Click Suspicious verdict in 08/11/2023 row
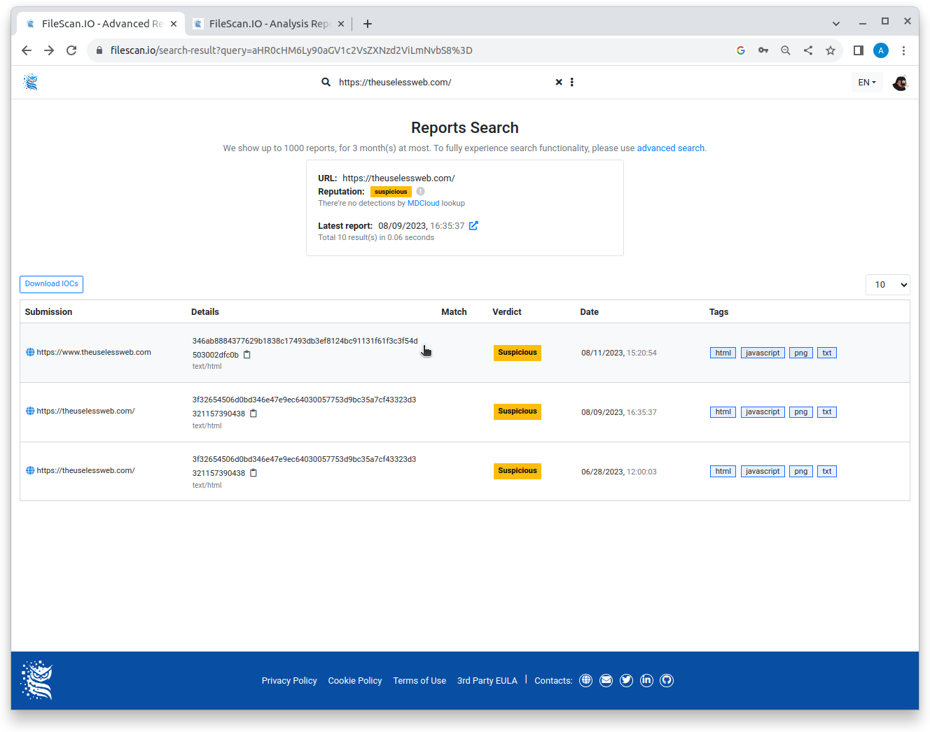This screenshot has width=930, height=732. click(x=518, y=353)
